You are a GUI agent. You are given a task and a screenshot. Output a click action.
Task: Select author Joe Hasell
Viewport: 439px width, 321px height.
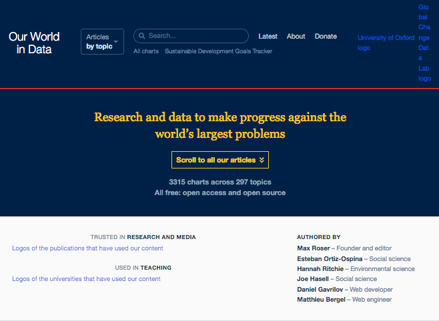pos(313,279)
